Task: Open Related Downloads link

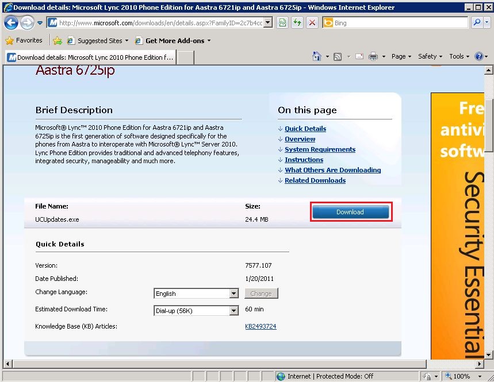Action: (315, 180)
